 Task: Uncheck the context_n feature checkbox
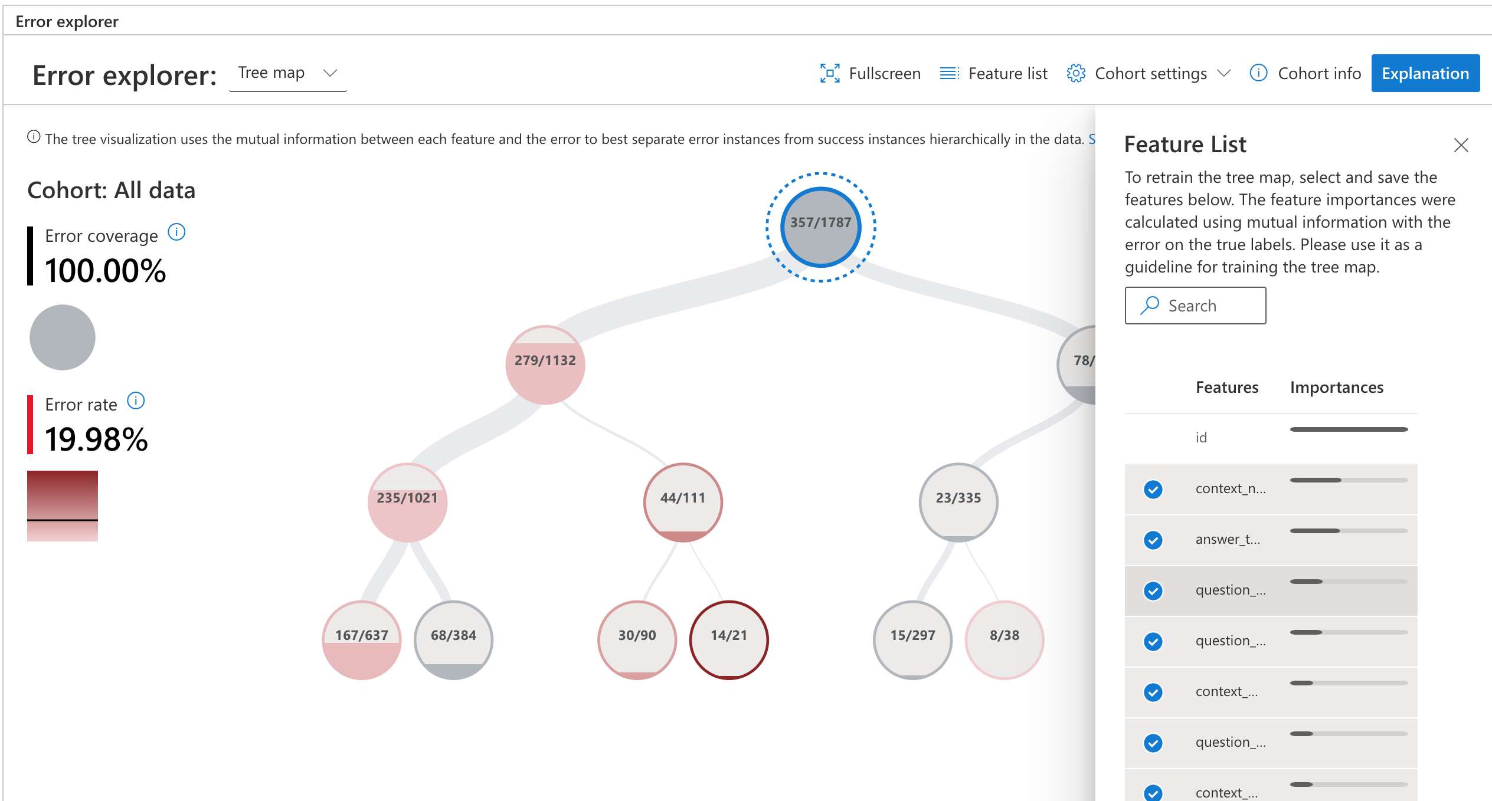[x=1152, y=489]
